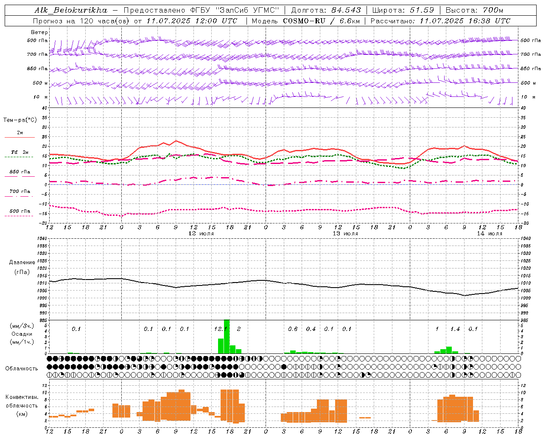Click the (гПа) unit under Давление
The image size is (543, 435).
tap(22, 272)
